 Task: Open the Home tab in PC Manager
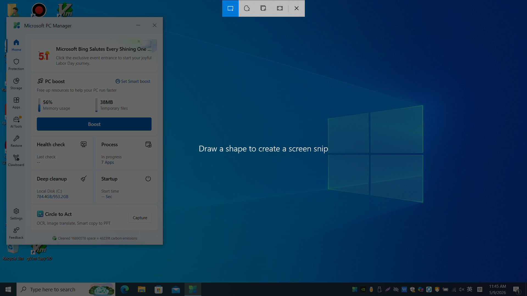tap(16, 45)
